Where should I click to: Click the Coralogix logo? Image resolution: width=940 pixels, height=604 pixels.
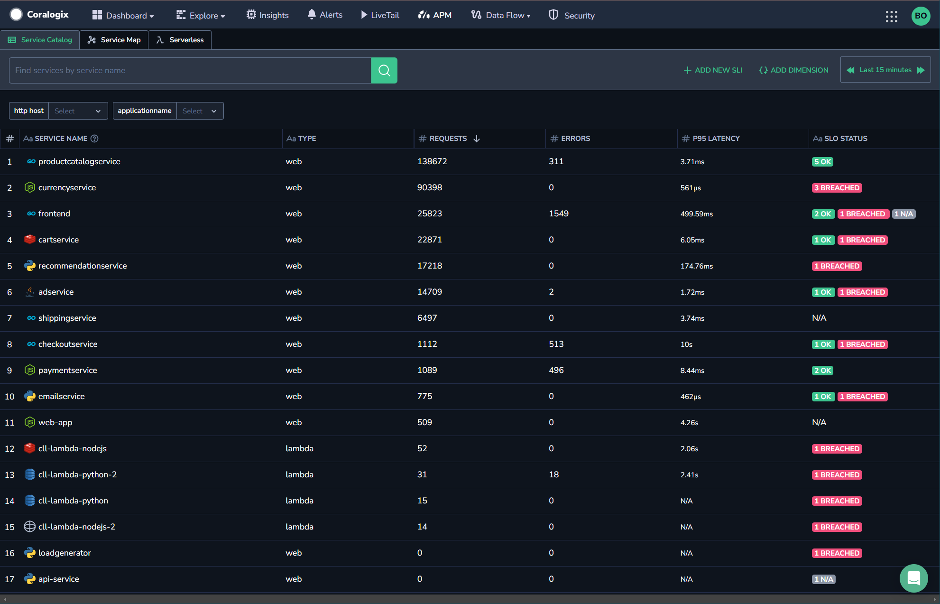[39, 15]
